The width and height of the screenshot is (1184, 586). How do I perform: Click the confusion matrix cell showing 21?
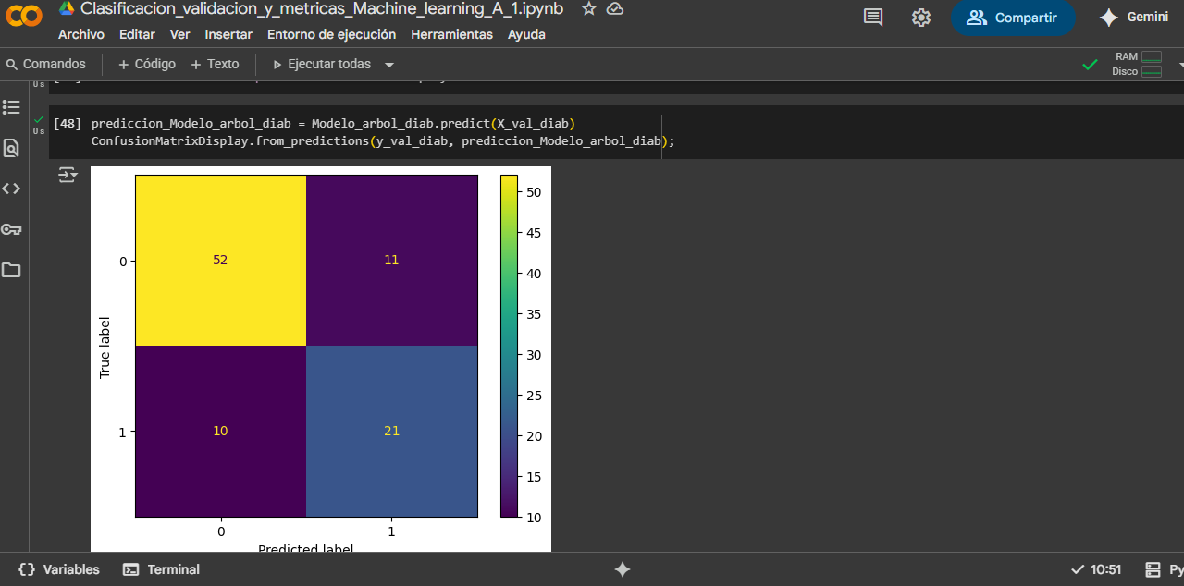click(391, 431)
